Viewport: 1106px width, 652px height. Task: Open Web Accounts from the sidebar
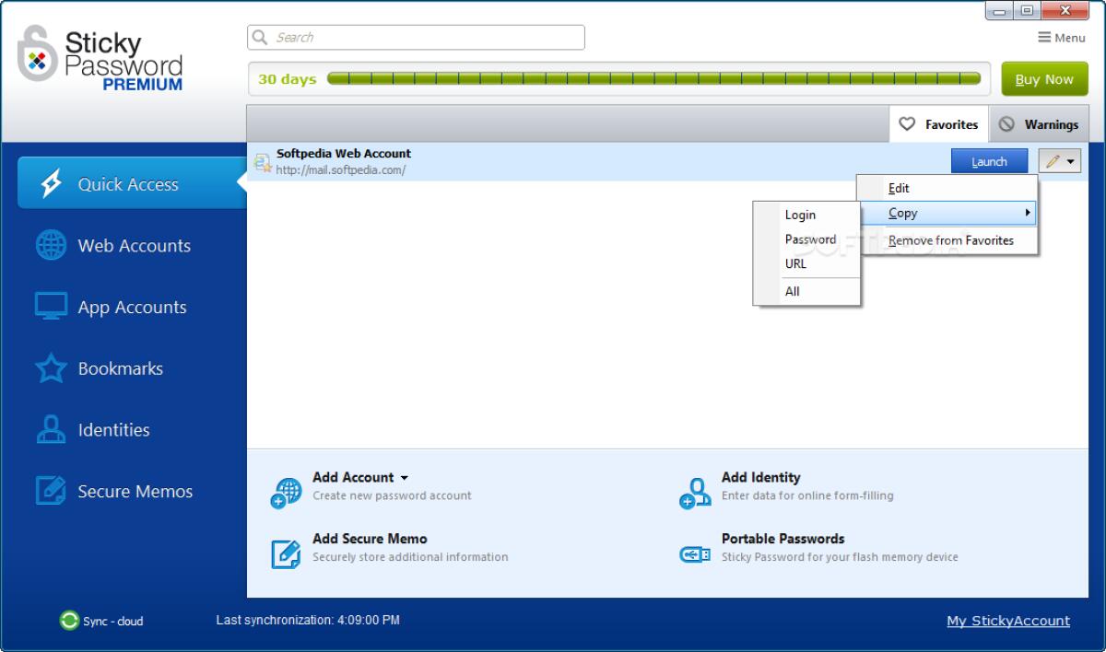click(52, 245)
